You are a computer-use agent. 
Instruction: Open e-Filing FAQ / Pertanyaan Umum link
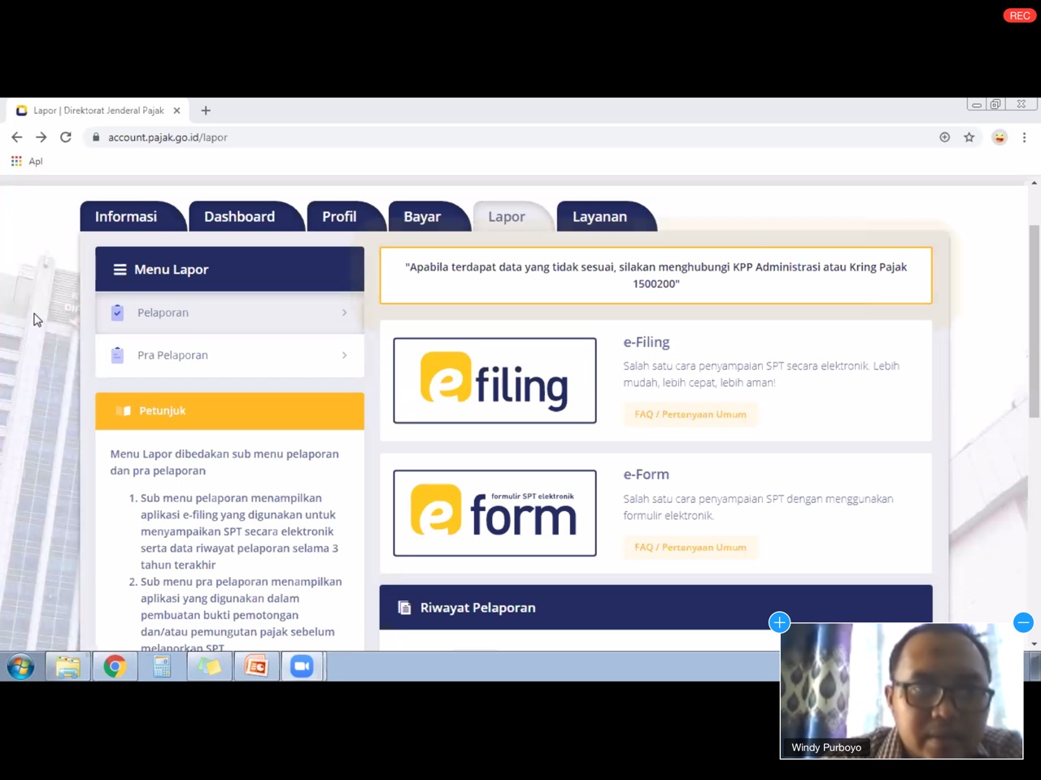pyautogui.click(x=690, y=414)
